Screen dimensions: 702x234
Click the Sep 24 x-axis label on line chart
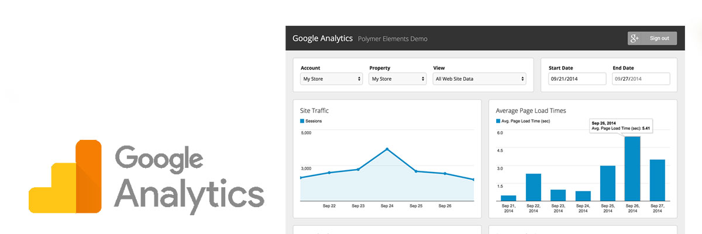pos(387,206)
